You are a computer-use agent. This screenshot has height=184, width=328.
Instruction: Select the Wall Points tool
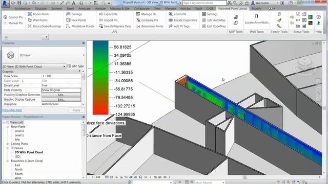(x=37, y=20)
